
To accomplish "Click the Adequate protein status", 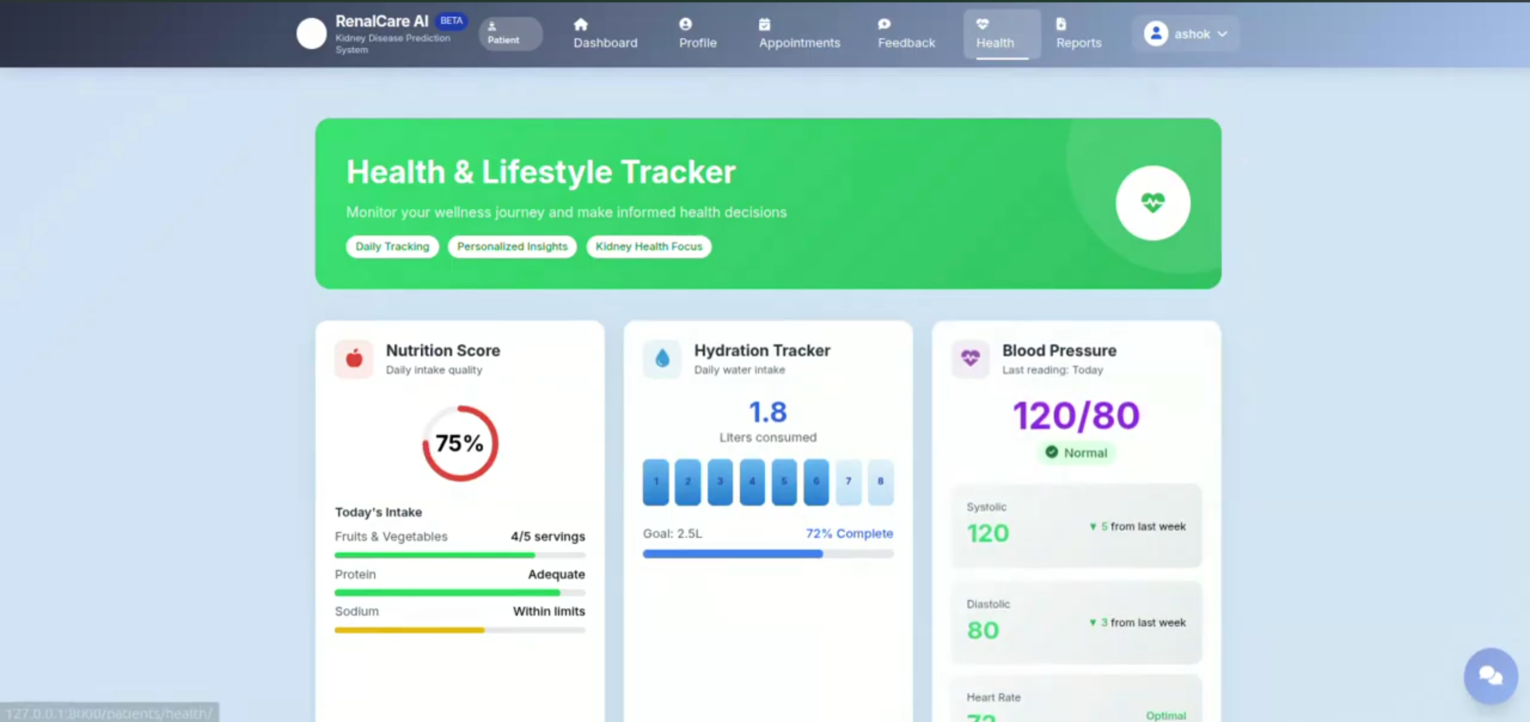I will click(557, 574).
